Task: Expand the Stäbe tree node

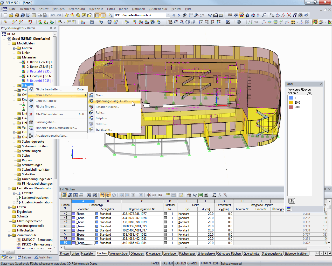Action: 14,156
